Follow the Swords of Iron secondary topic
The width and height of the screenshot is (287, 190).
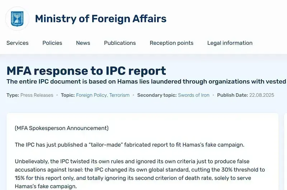pos(194,95)
